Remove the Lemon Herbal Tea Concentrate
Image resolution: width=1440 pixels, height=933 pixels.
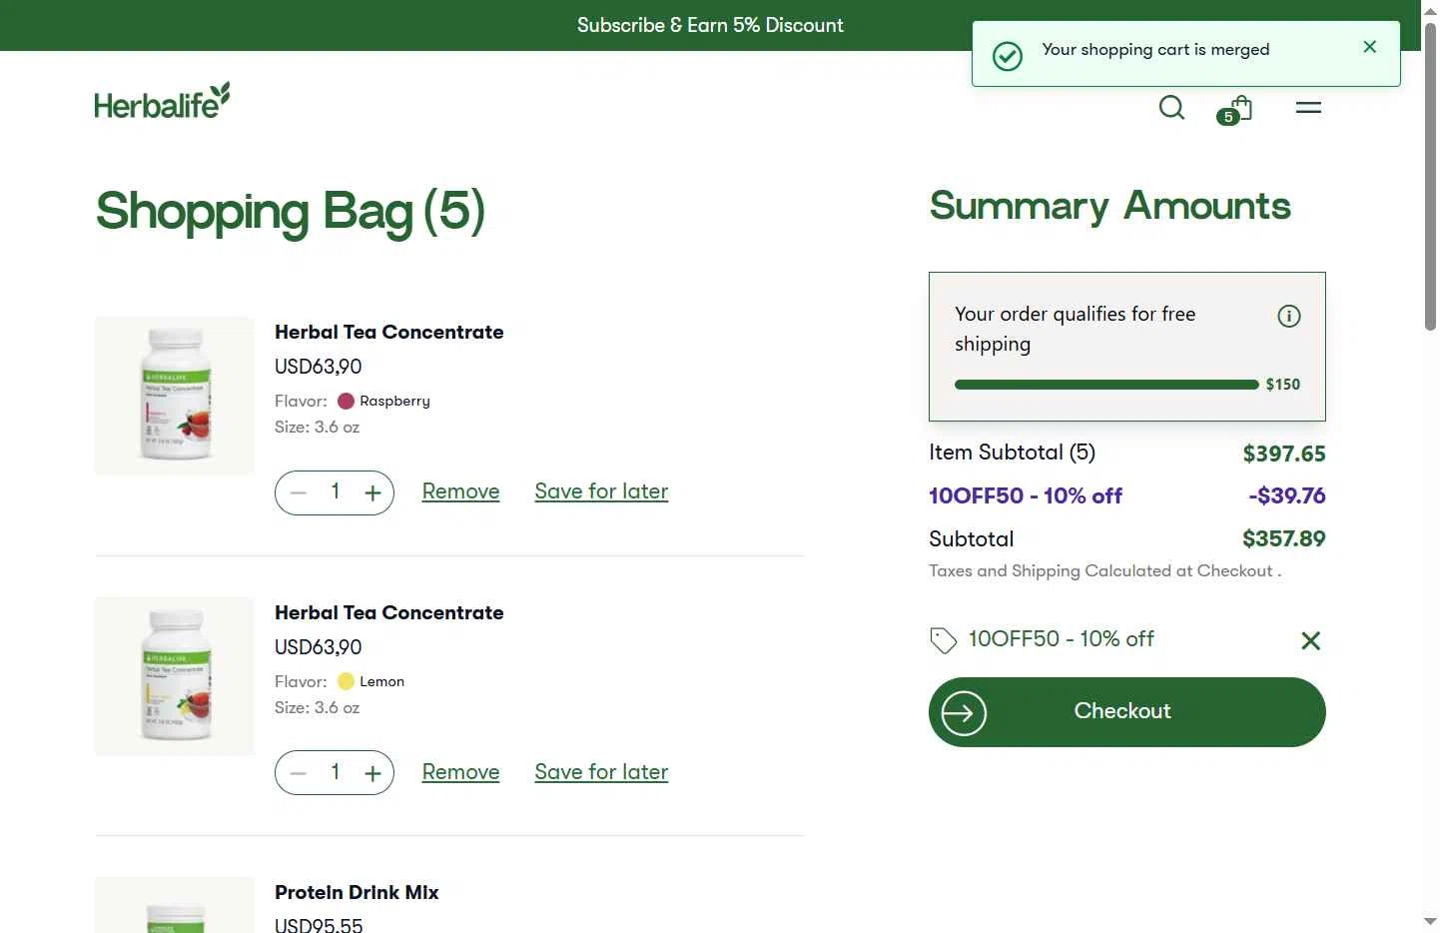tap(460, 772)
